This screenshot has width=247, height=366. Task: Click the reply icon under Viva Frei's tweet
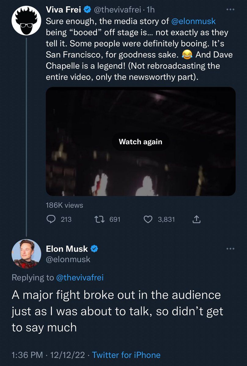[51, 219]
